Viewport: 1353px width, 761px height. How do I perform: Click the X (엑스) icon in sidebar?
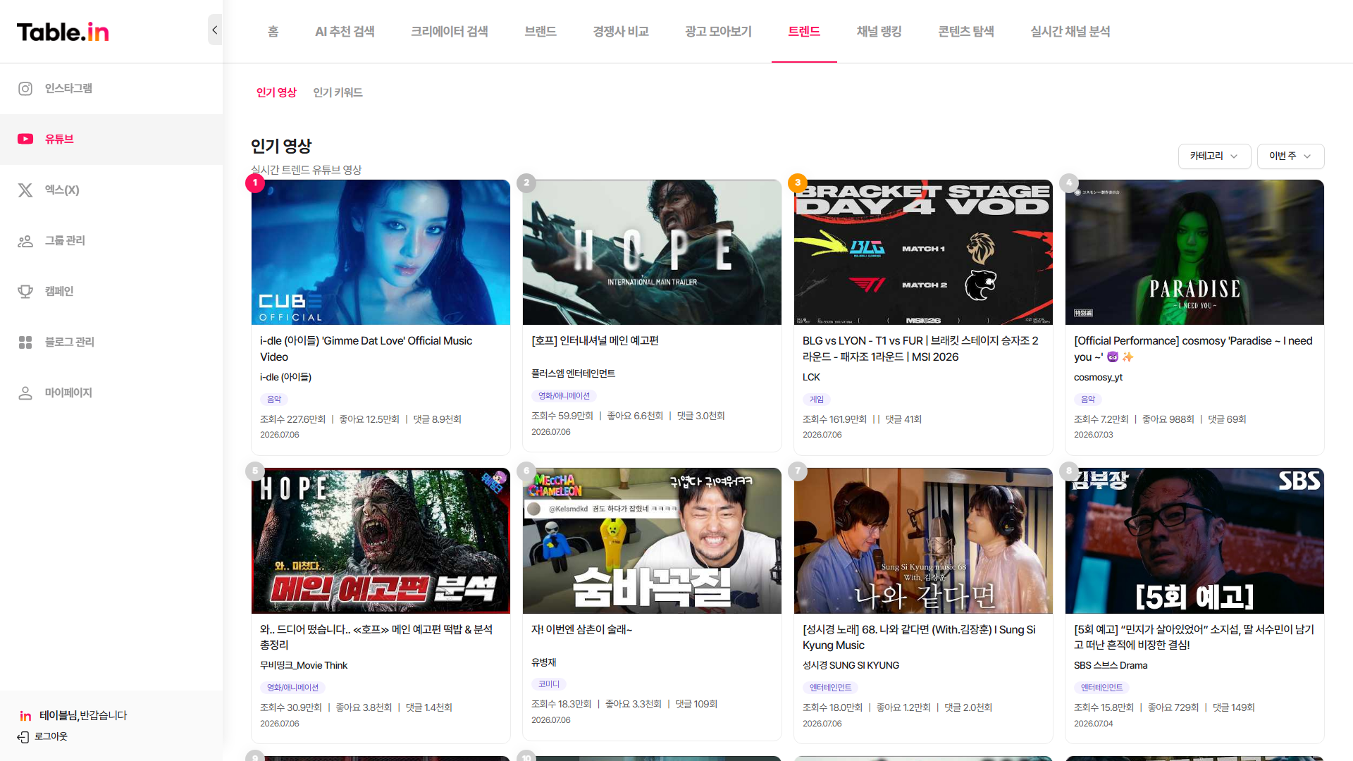[25, 190]
